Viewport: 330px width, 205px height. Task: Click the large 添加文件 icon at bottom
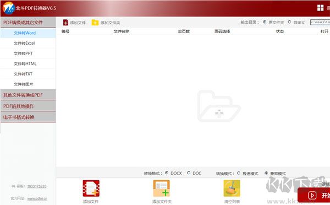tap(91, 188)
